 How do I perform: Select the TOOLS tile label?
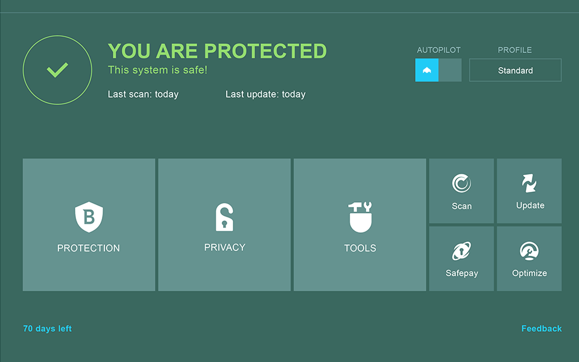click(360, 248)
